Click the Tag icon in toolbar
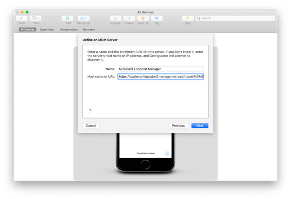Screen dimensions: 291x199 click(x=157, y=18)
